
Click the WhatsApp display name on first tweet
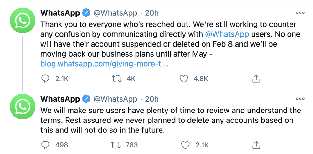click(60, 13)
